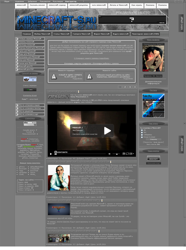Go to pagination page 2

[125, 87]
